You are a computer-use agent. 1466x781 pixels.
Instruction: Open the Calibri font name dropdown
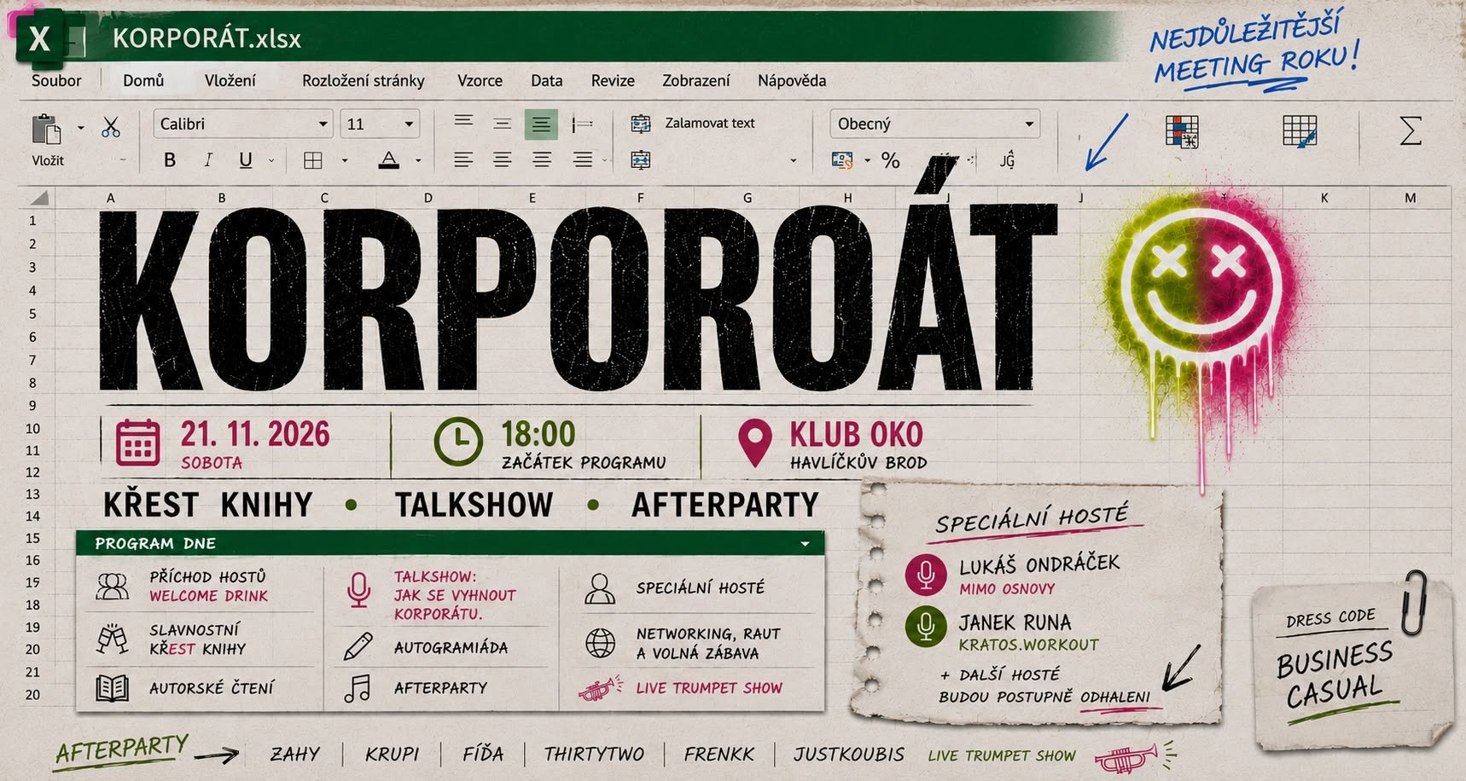point(243,124)
